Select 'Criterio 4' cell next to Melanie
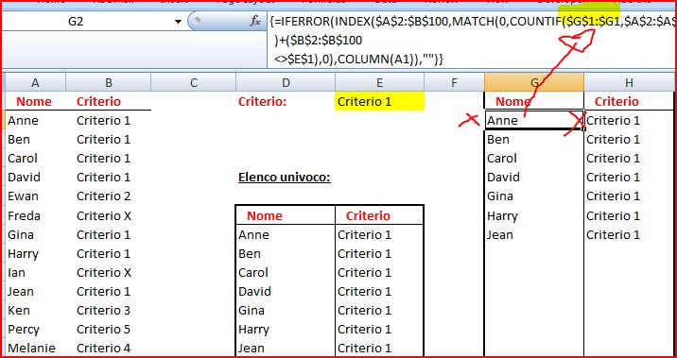The width and height of the screenshot is (677, 358). click(x=104, y=348)
